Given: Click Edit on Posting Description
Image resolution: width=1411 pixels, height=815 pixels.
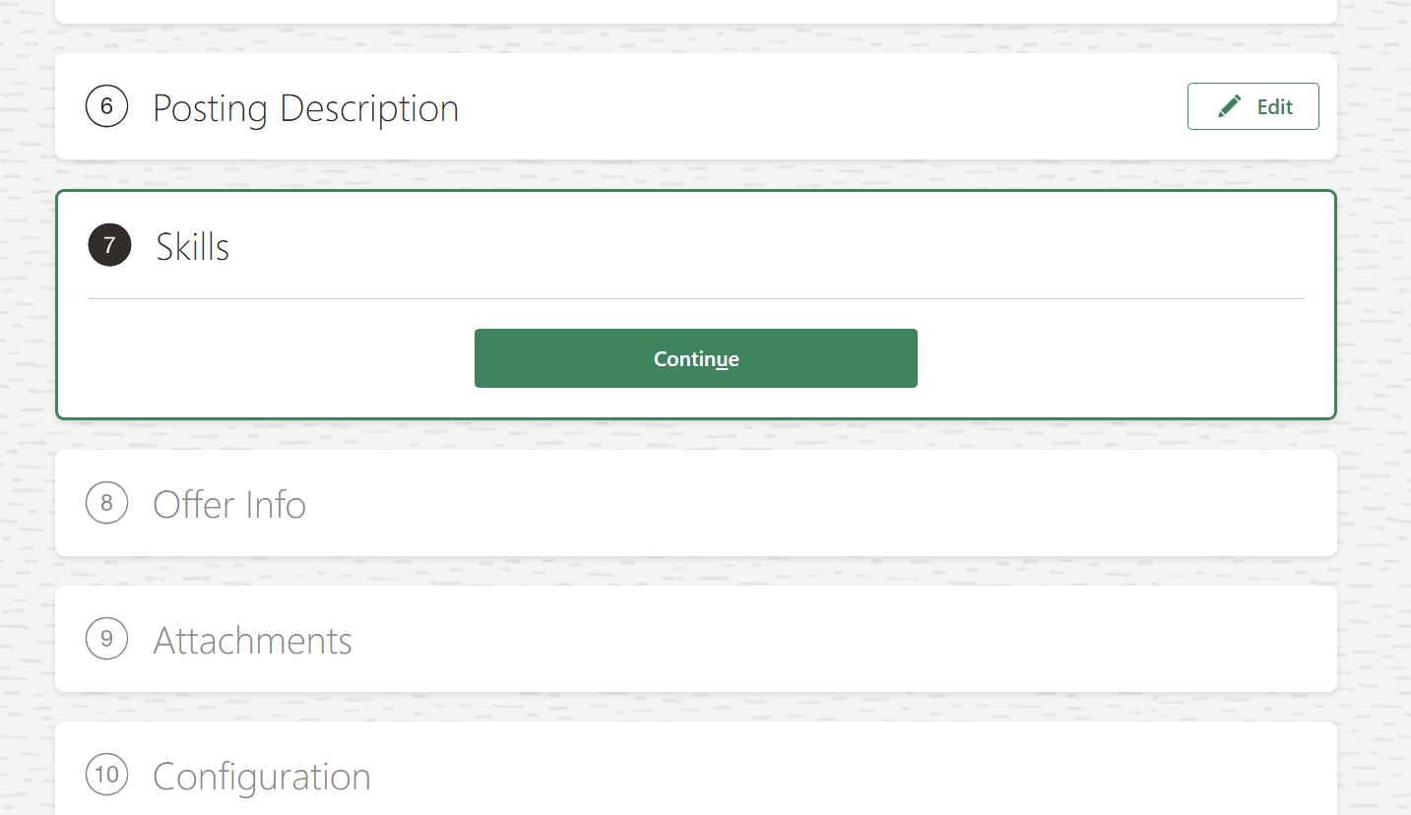Looking at the screenshot, I should coord(1252,105).
